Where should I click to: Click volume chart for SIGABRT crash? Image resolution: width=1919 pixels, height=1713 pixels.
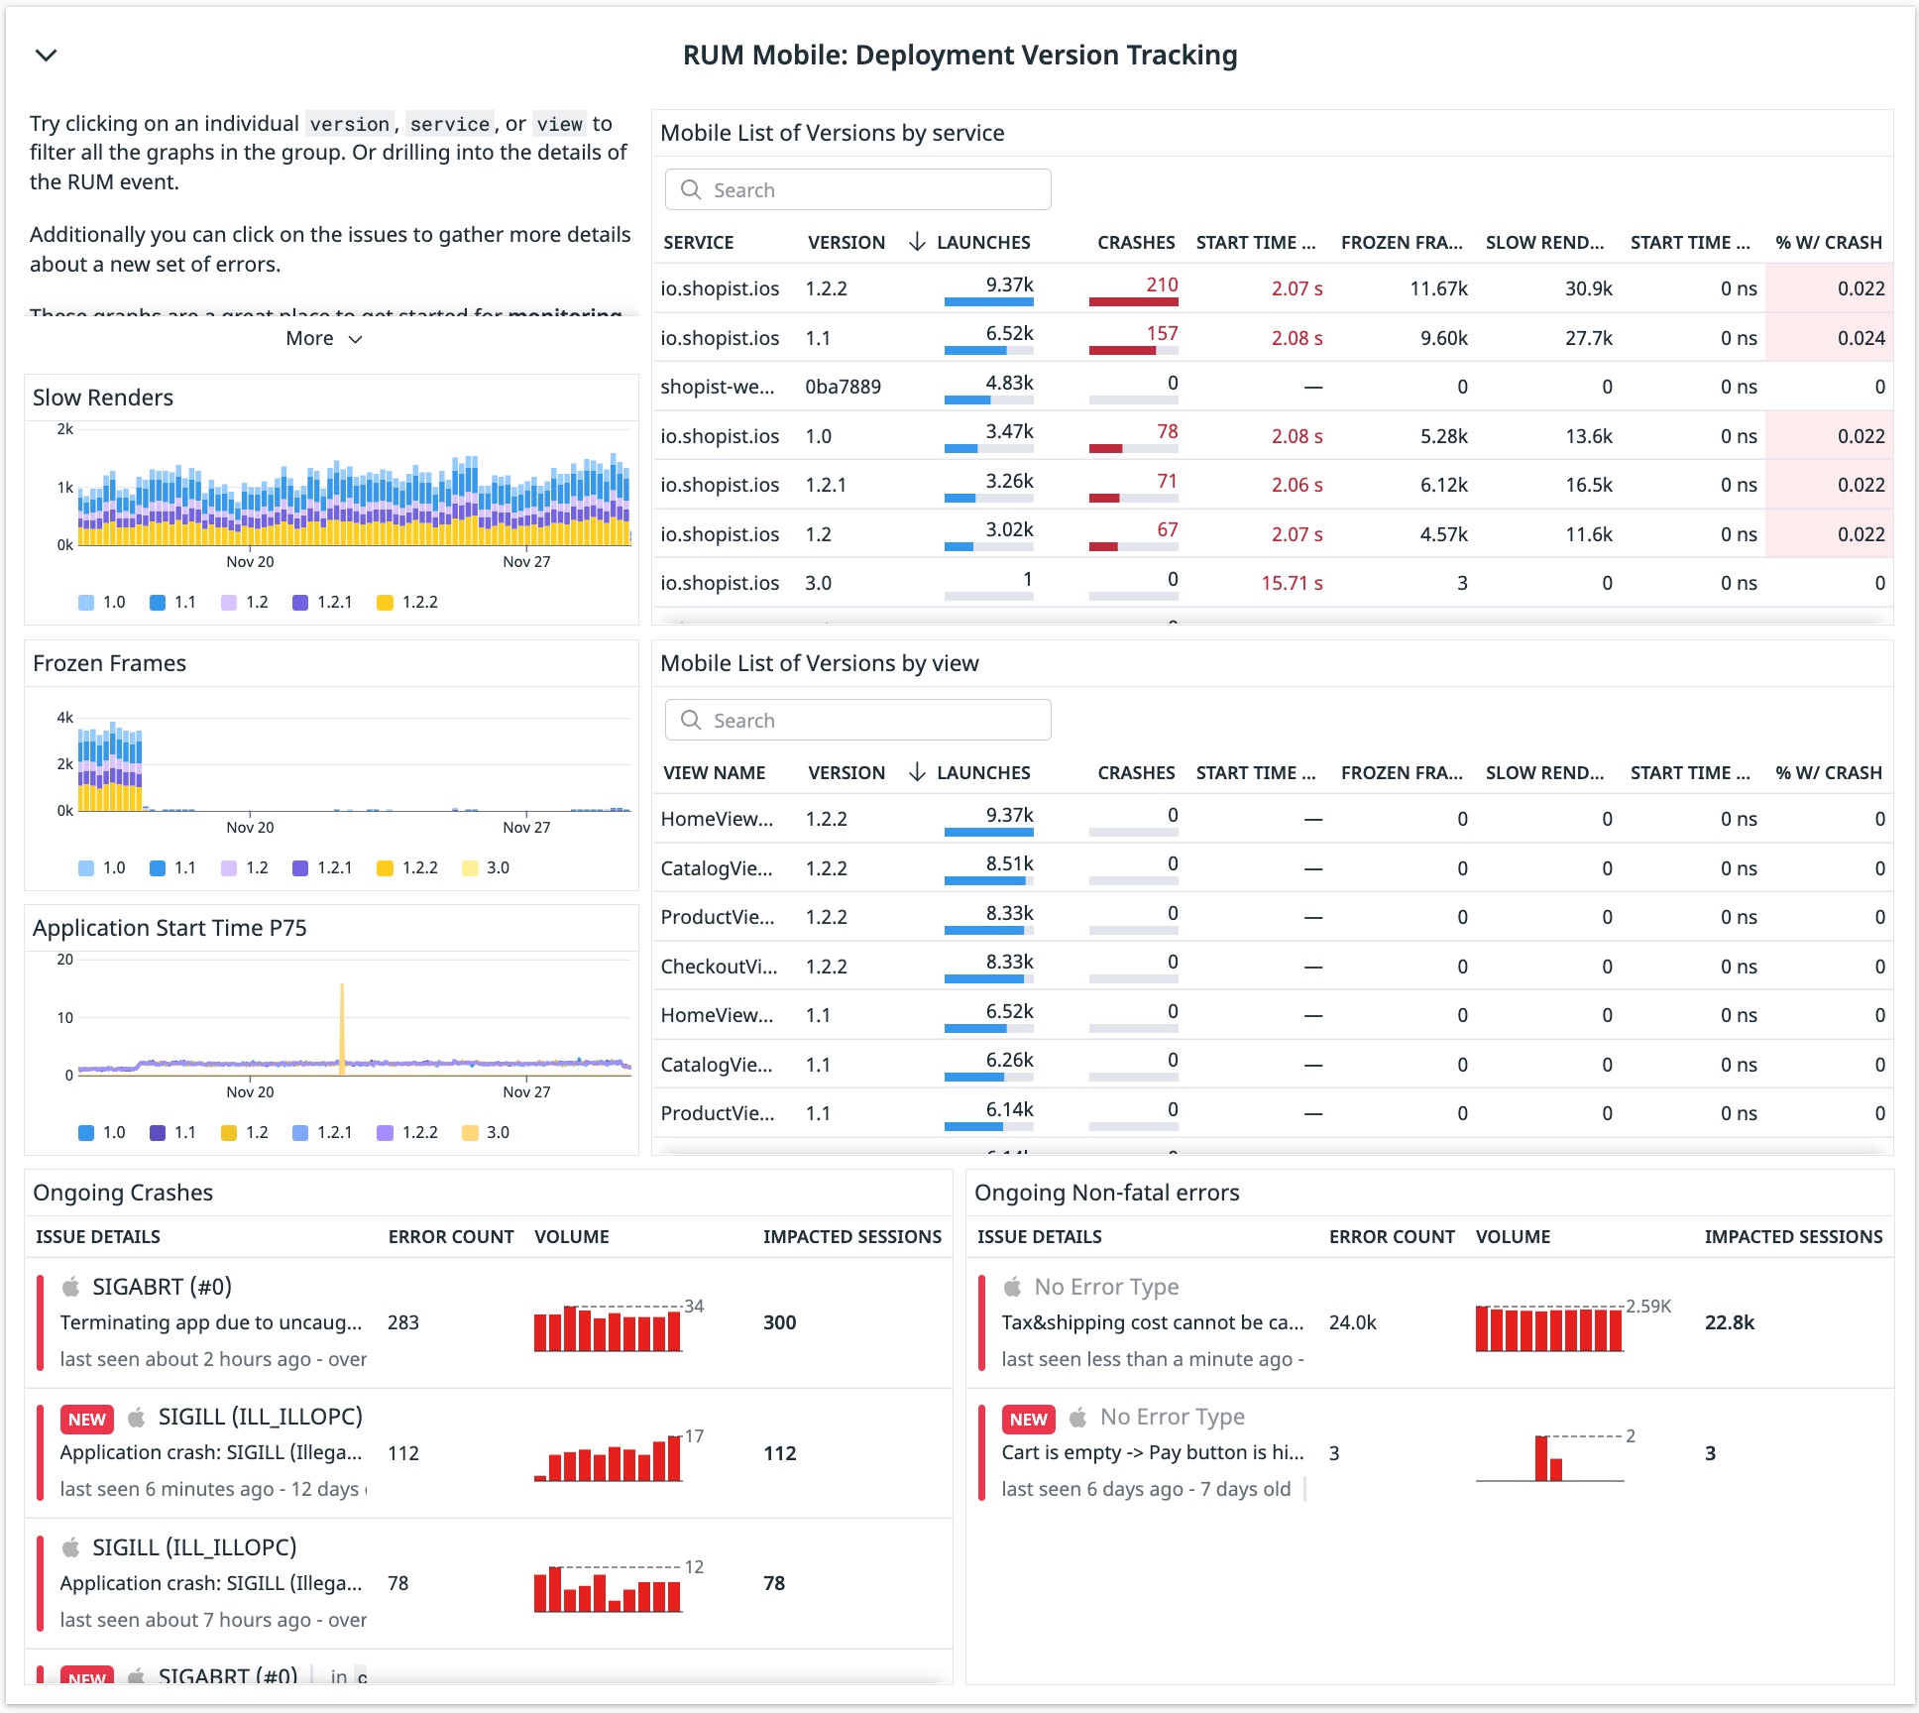(608, 1328)
